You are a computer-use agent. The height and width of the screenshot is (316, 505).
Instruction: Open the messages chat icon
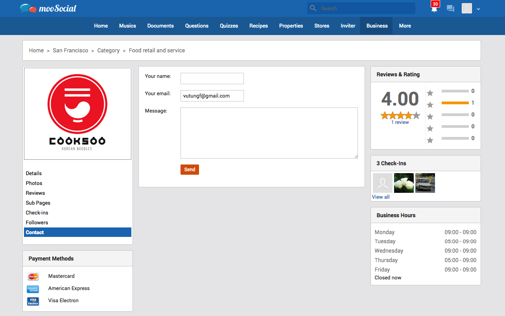click(x=451, y=9)
